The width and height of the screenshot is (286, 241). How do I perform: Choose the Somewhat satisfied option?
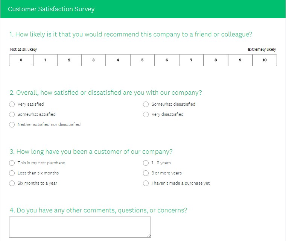[x=12, y=114]
